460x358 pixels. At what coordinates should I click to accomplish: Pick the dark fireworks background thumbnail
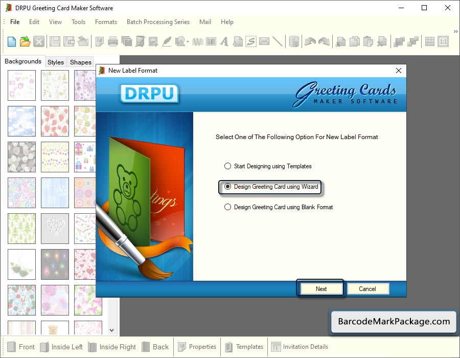click(55, 264)
